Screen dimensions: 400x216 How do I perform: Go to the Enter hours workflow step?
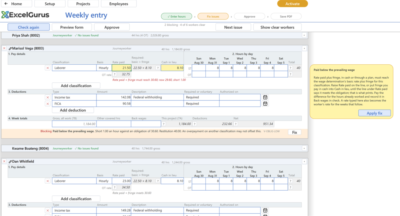(x=177, y=16)
